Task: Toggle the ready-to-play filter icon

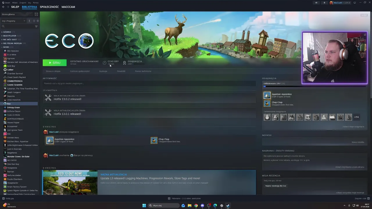Action: click(37, 21)
